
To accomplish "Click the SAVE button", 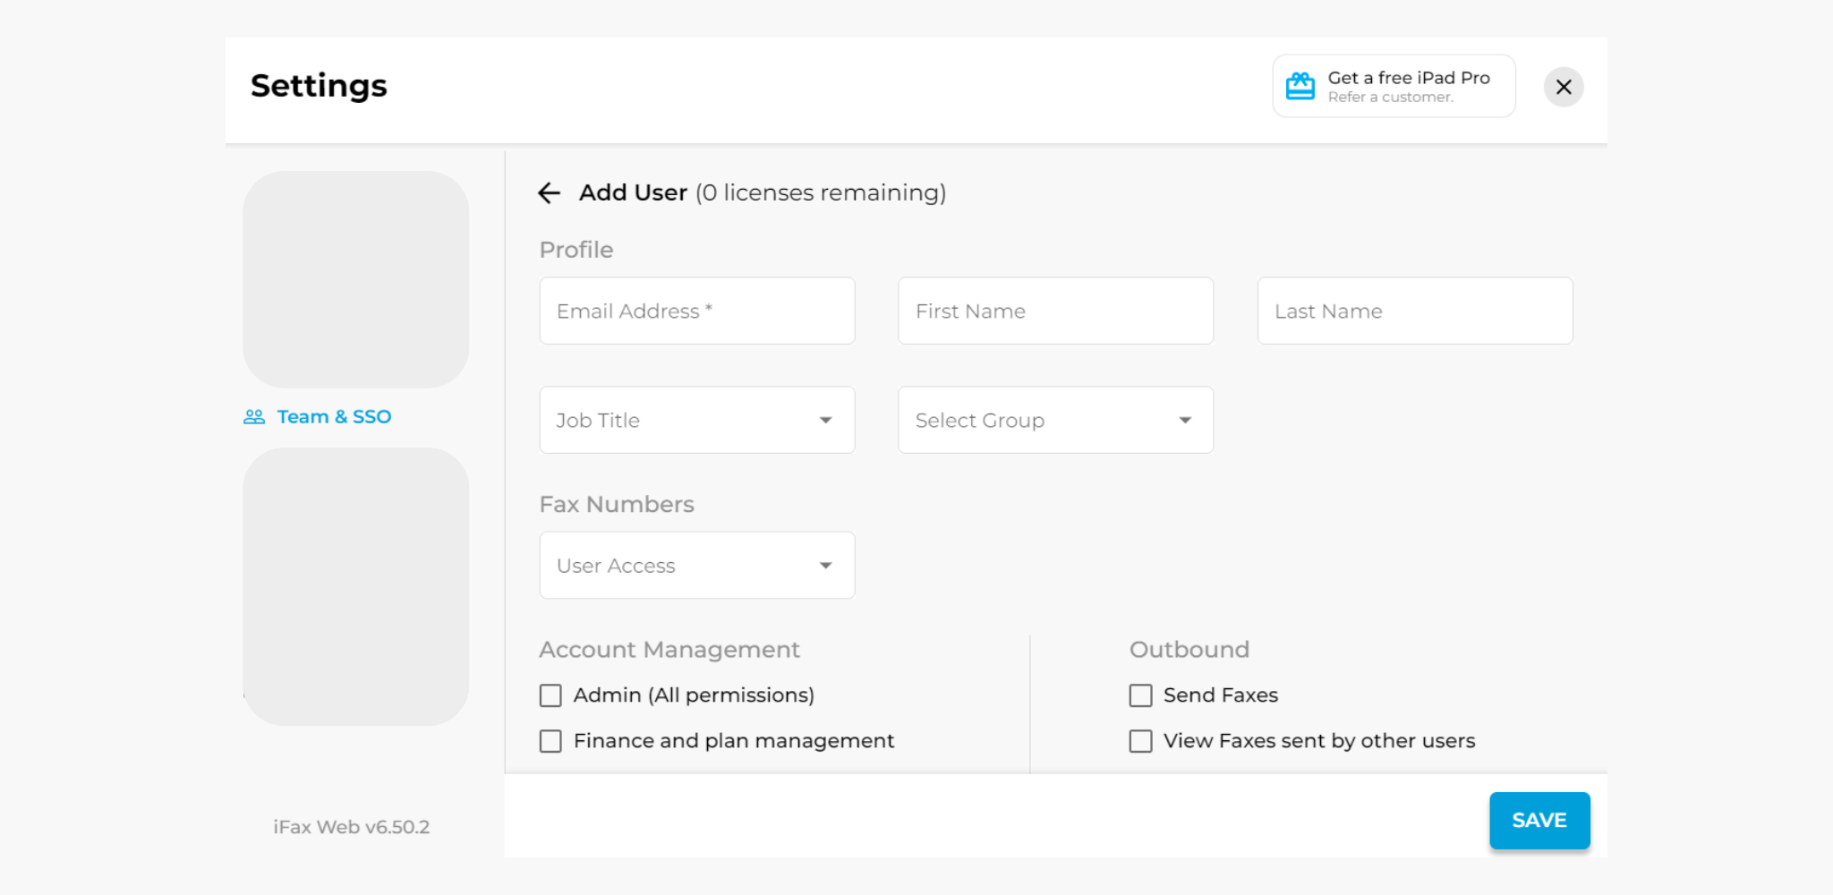I will pyautogui.click(x=1539, y=820).
